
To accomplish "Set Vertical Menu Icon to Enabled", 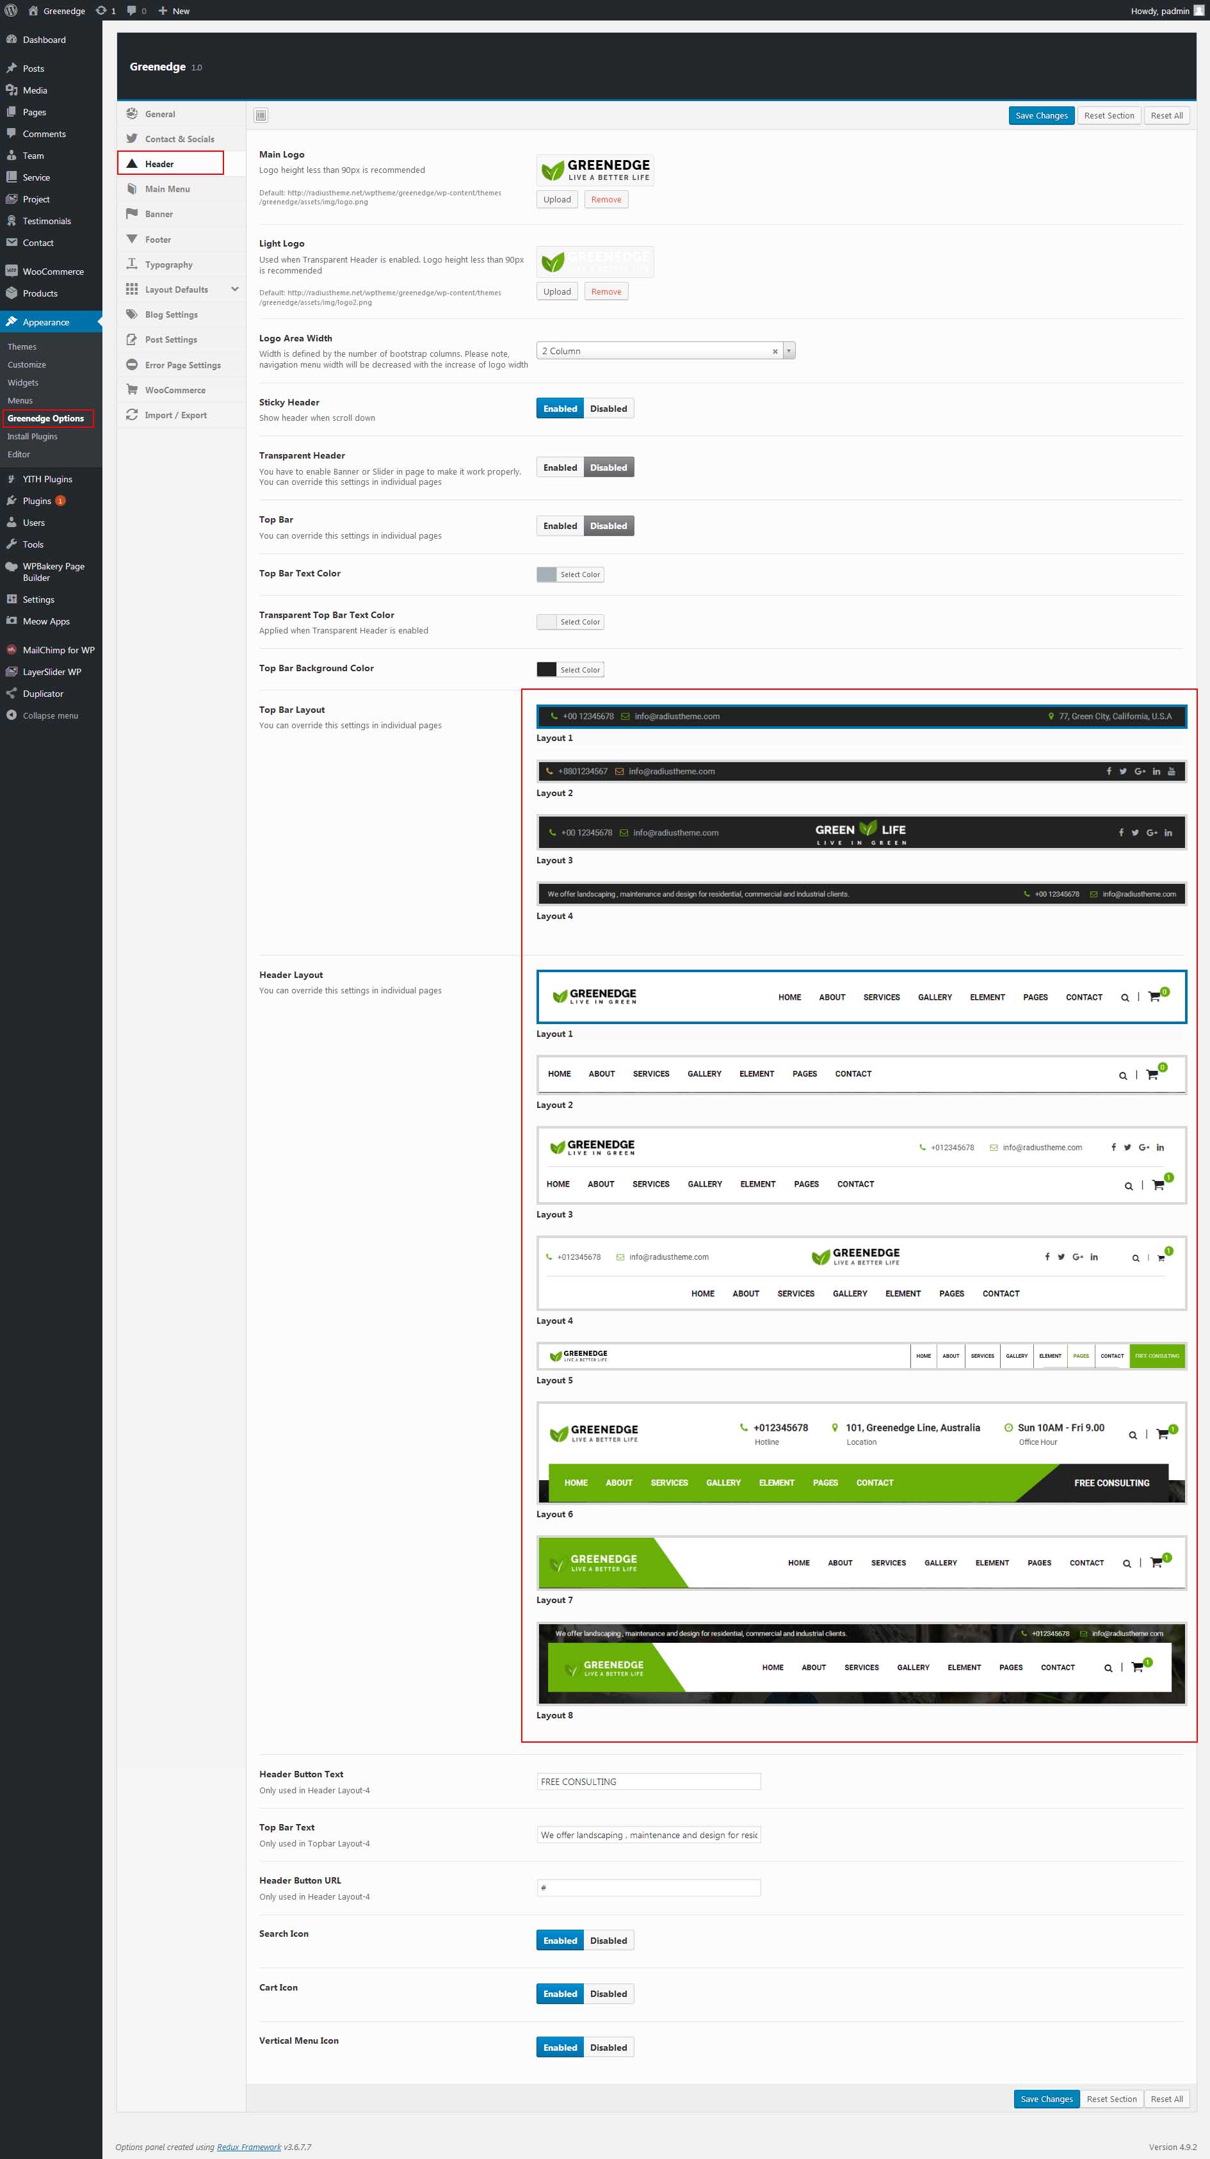I will [560, 2048].
